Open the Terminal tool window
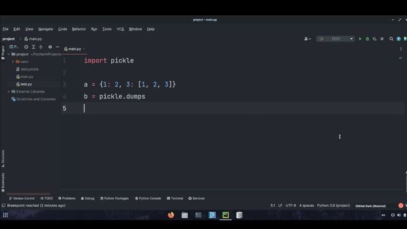407x229 pixels. pyautogui.click(x=175, y=198)
